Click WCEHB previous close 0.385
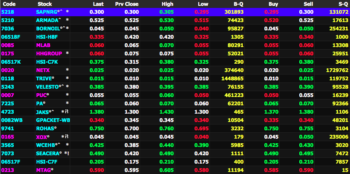This screenshot has height=174, width=350. [132, 145]
